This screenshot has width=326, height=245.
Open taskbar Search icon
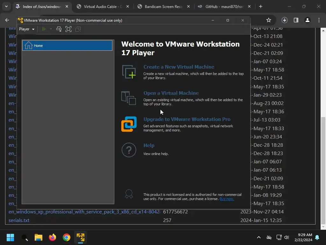coord(25,237)
